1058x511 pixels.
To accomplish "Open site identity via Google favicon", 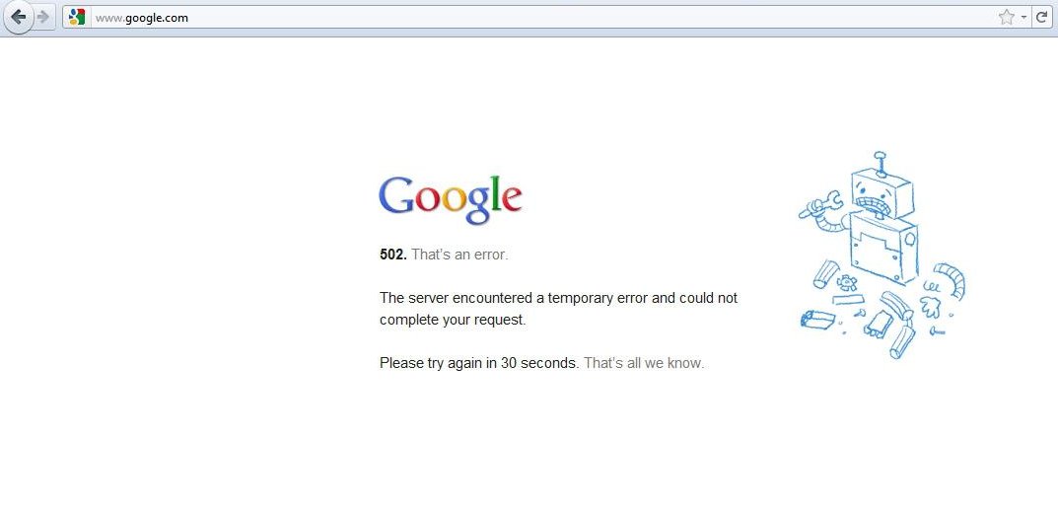I will click(77, 18).
